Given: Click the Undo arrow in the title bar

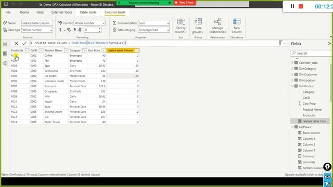Looking at the screenshot, I should [14, 4].
